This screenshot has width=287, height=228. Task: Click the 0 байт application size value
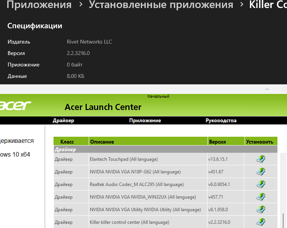(x=75, y=65)
